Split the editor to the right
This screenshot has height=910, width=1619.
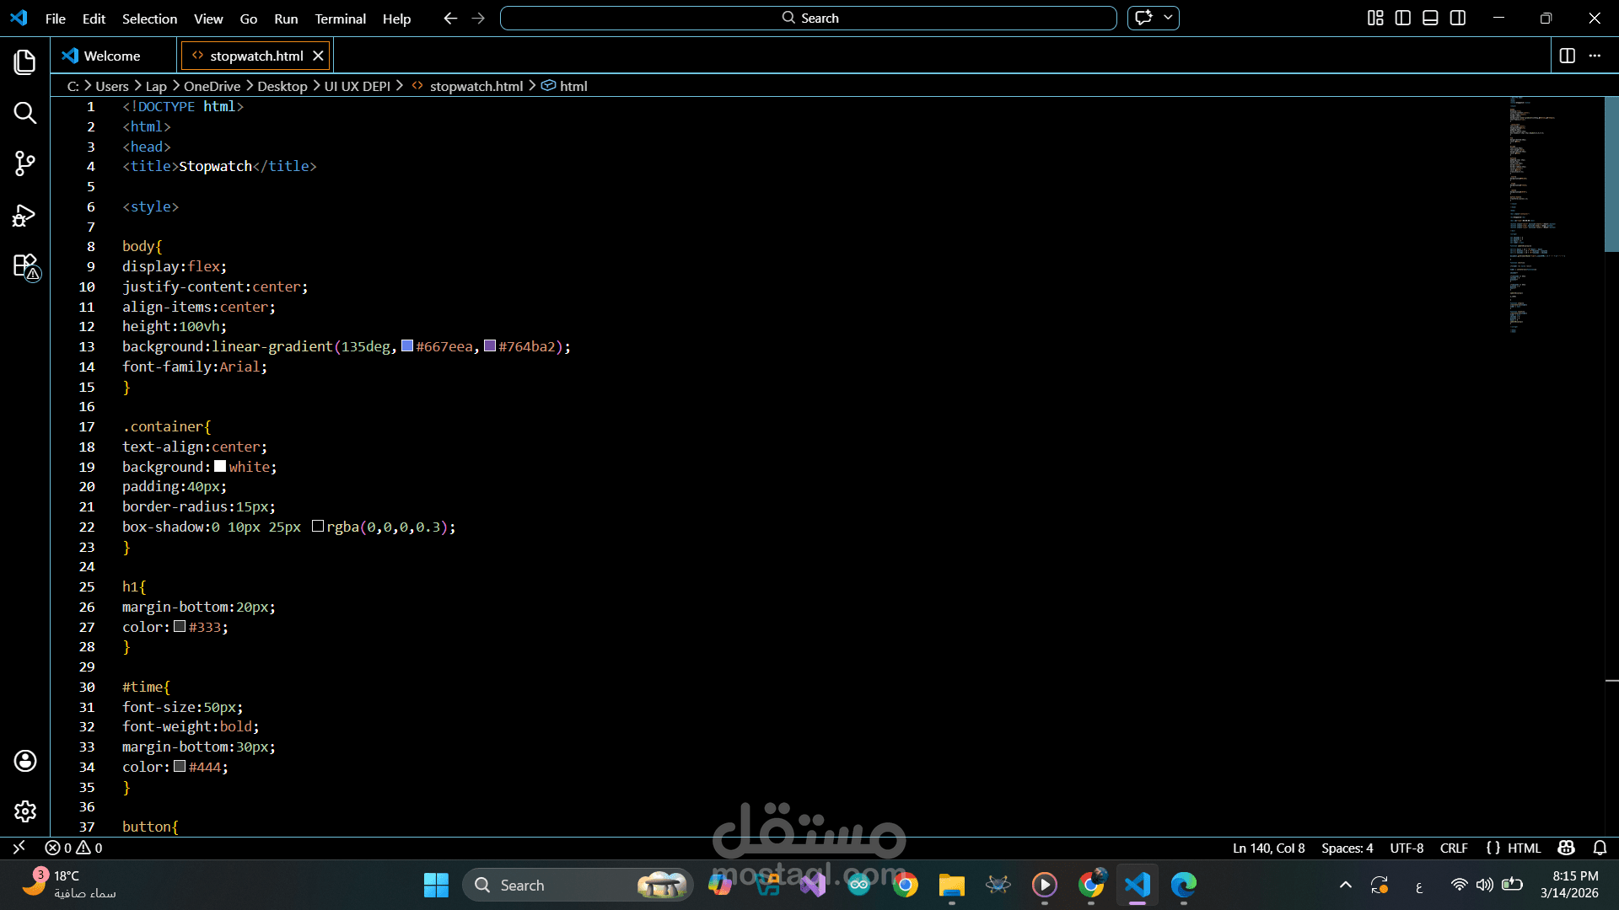click(x=1567, y=56)
